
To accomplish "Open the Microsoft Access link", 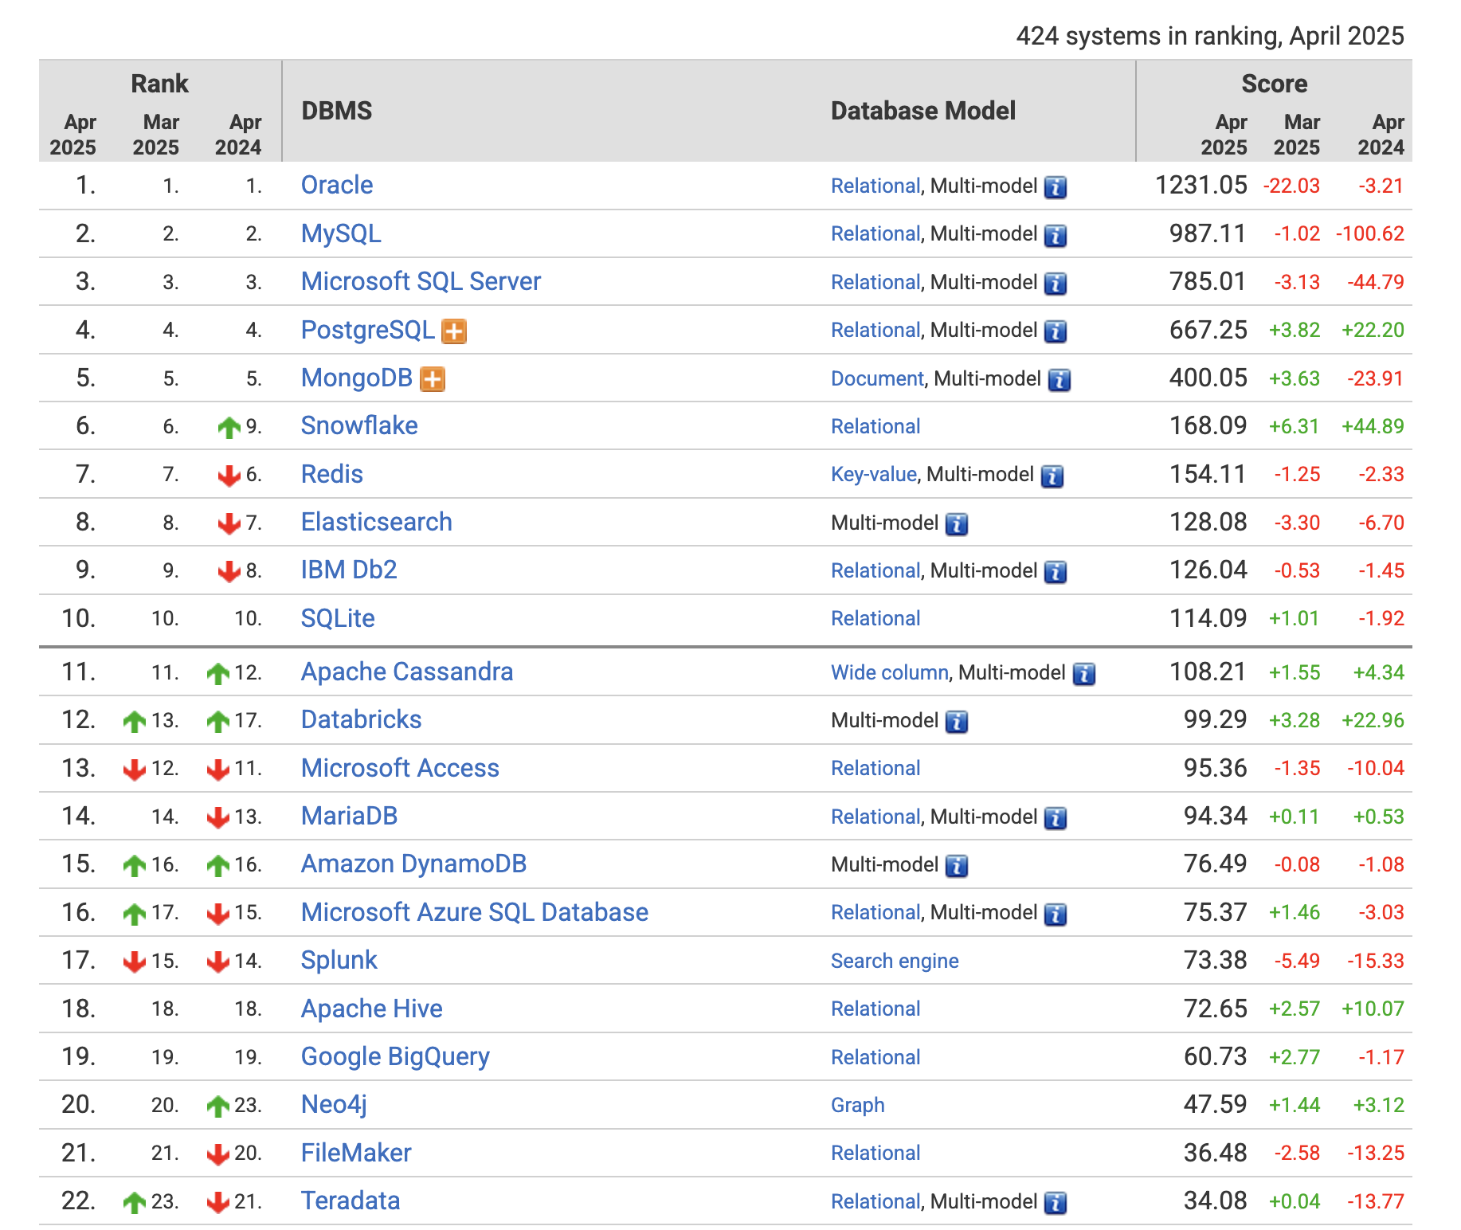I will (400, 768).
